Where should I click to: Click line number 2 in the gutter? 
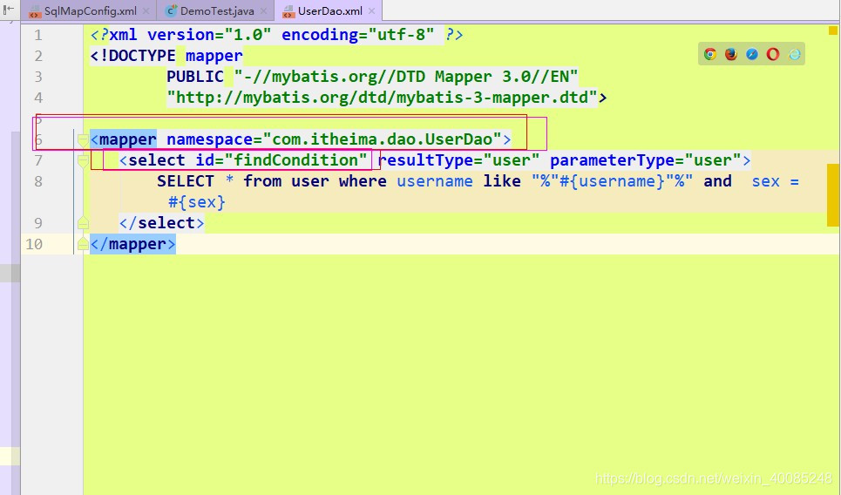point(38,56)
